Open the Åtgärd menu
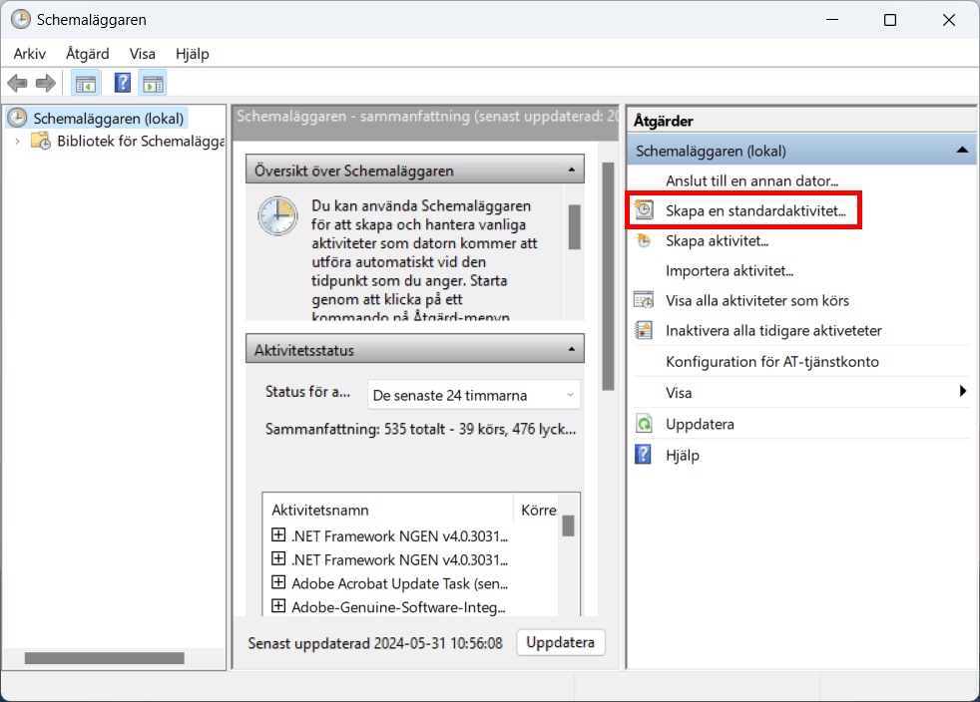The height and width of the screenshot is (702, 980). pyautogui.click(x=87, y=54)
